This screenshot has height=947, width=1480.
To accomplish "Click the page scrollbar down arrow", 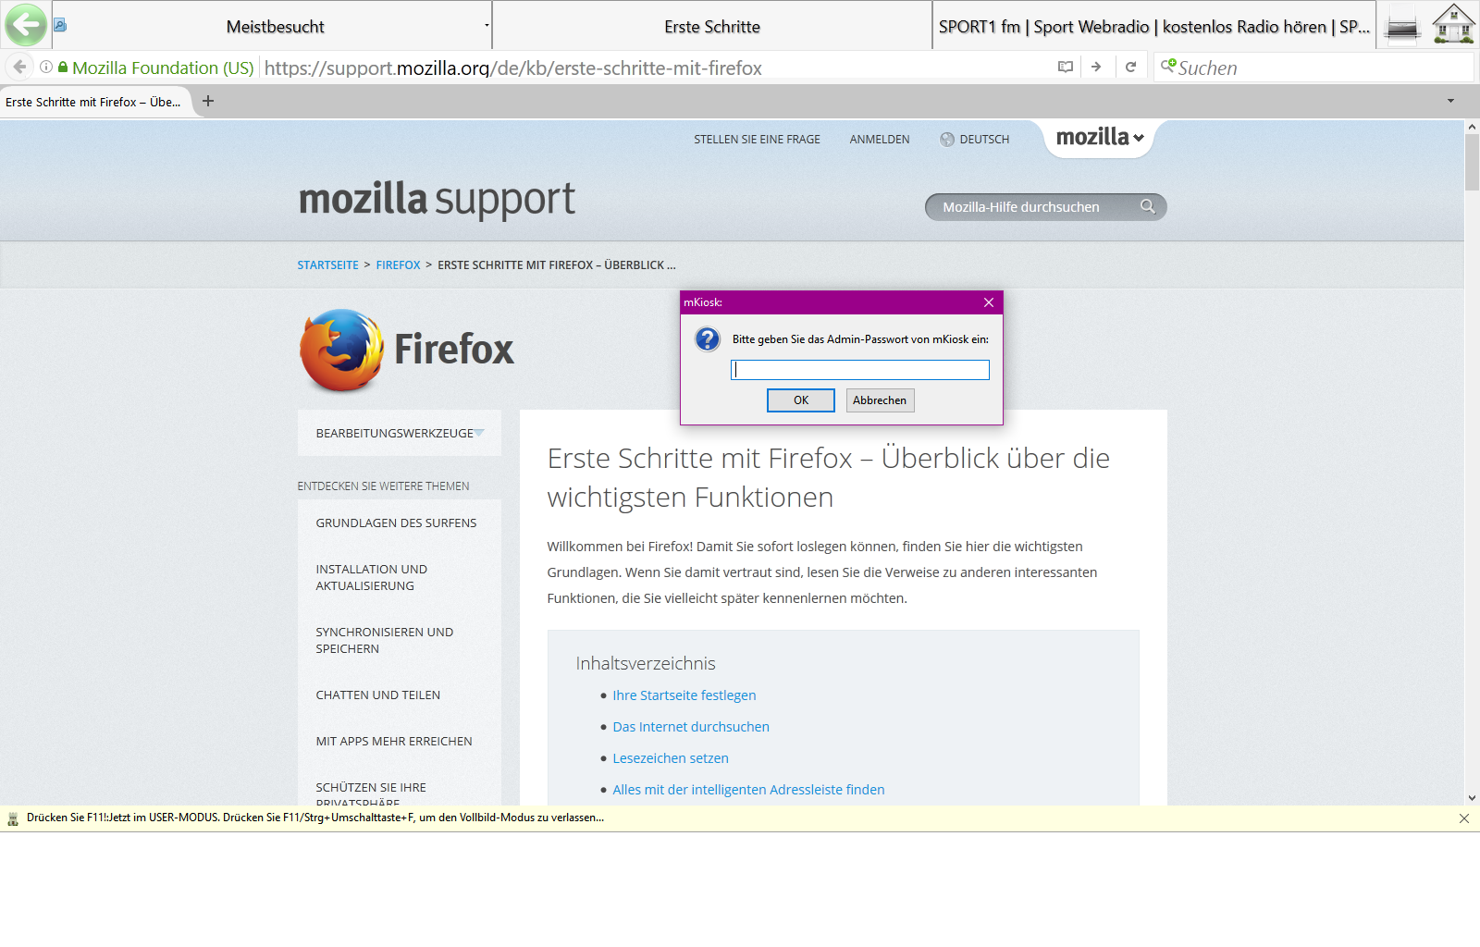I will pos(1472,797).
